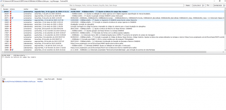
Task: Select revision number 19641
Action: coord(7,20)
